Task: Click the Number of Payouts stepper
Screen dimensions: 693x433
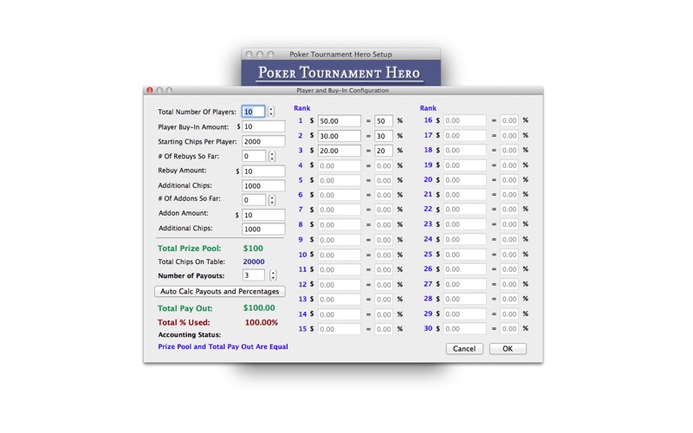Action: click(x=273, y=275)
